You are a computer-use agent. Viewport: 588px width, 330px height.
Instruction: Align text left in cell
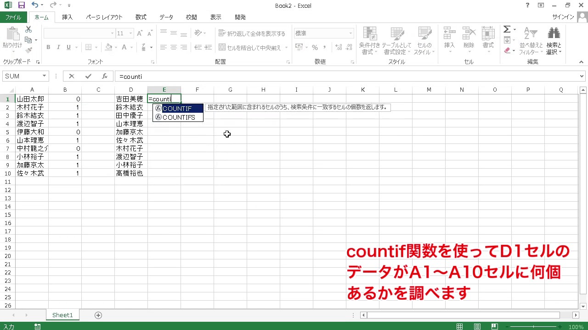coord(164,47)
